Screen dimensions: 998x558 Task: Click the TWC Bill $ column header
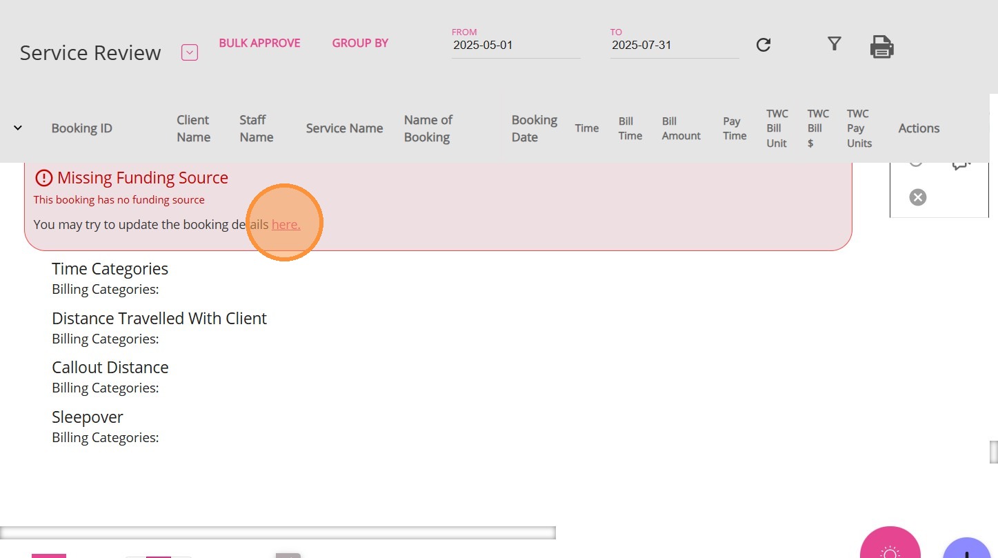[818, 128]
